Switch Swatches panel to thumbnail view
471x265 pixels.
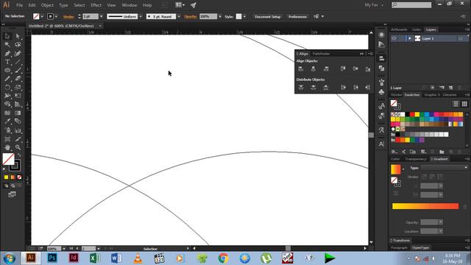pos(464,104)
